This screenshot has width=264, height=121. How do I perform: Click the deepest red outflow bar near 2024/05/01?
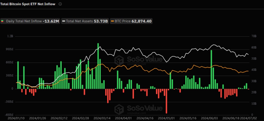[167, 101]
